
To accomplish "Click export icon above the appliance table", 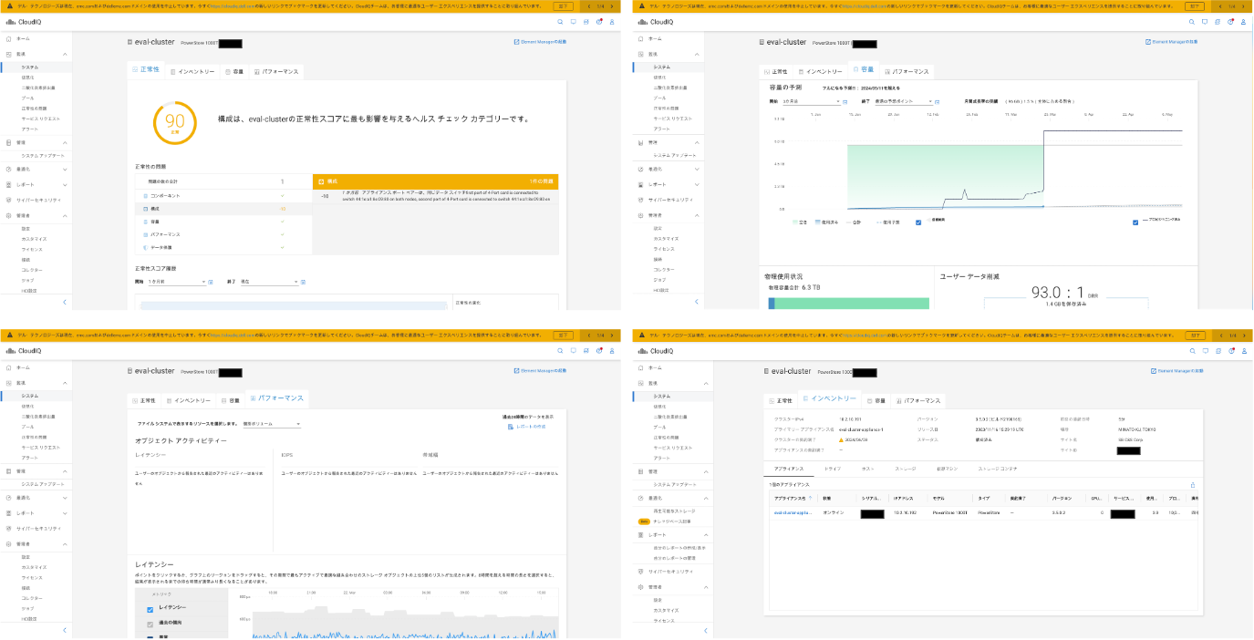I will pyautogui.click(x=1193, y=485).
